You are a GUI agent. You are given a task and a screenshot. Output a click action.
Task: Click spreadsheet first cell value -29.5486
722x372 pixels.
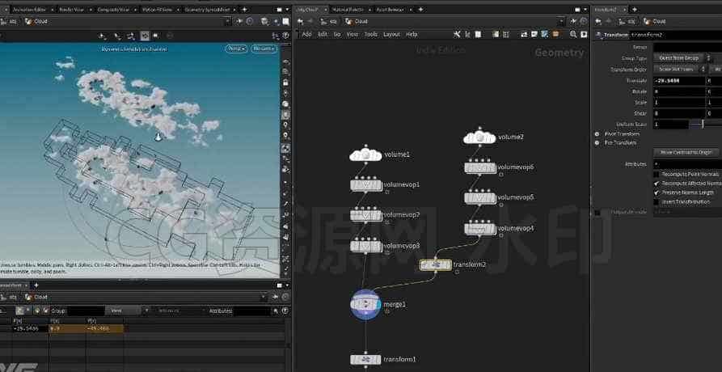[x=31, y=328]
